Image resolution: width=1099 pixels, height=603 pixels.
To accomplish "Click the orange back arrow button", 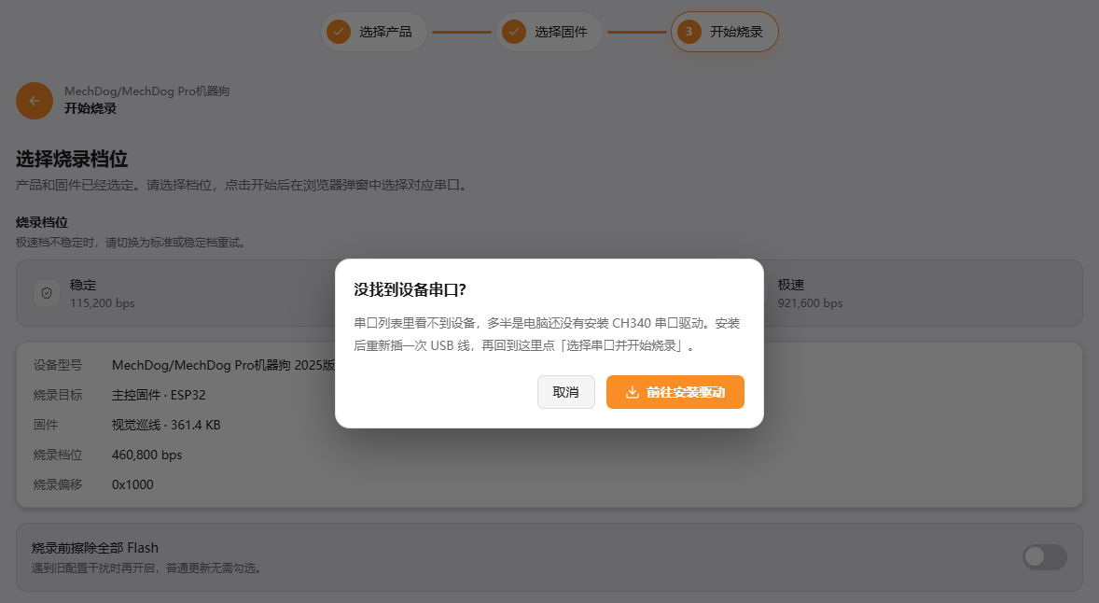I will [x=35, y=101].
